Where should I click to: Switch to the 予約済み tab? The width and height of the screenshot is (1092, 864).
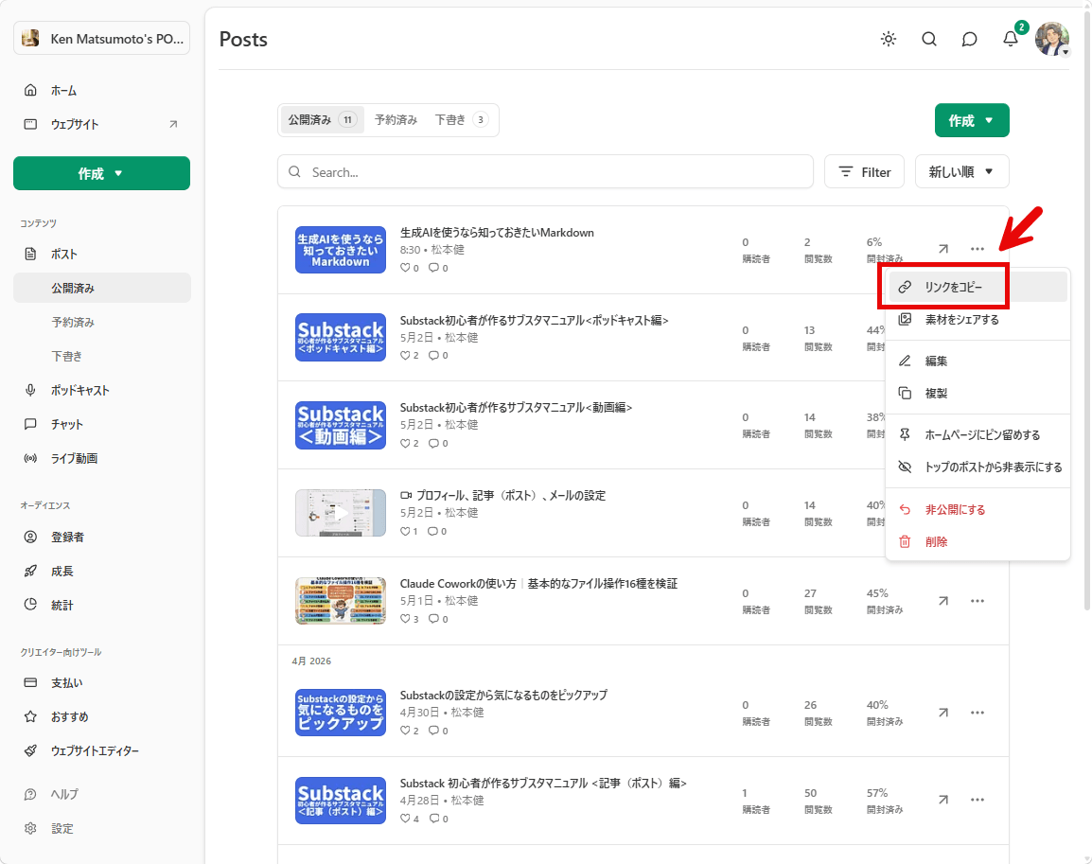[x=396, y=120]
